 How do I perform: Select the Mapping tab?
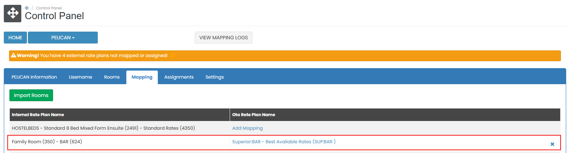(x=142, y=77)
